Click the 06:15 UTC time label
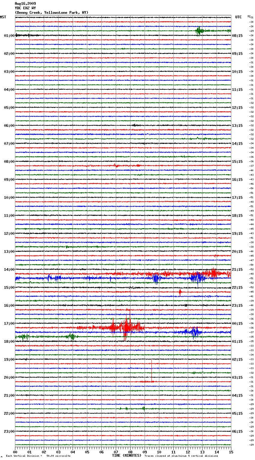The height and width of the screenshot is (460, 255). (237, 432)
